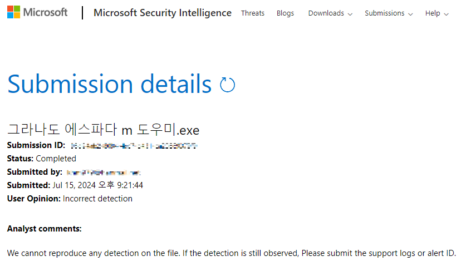This screenshot has width=461, height=266.
Task: Open the Blogs nav item
Action: [285, 13]
